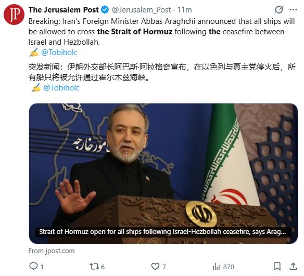The height and width of the screenshot is (276, 304).
Task: Click the blue verified badge
Action: point(105,10)
